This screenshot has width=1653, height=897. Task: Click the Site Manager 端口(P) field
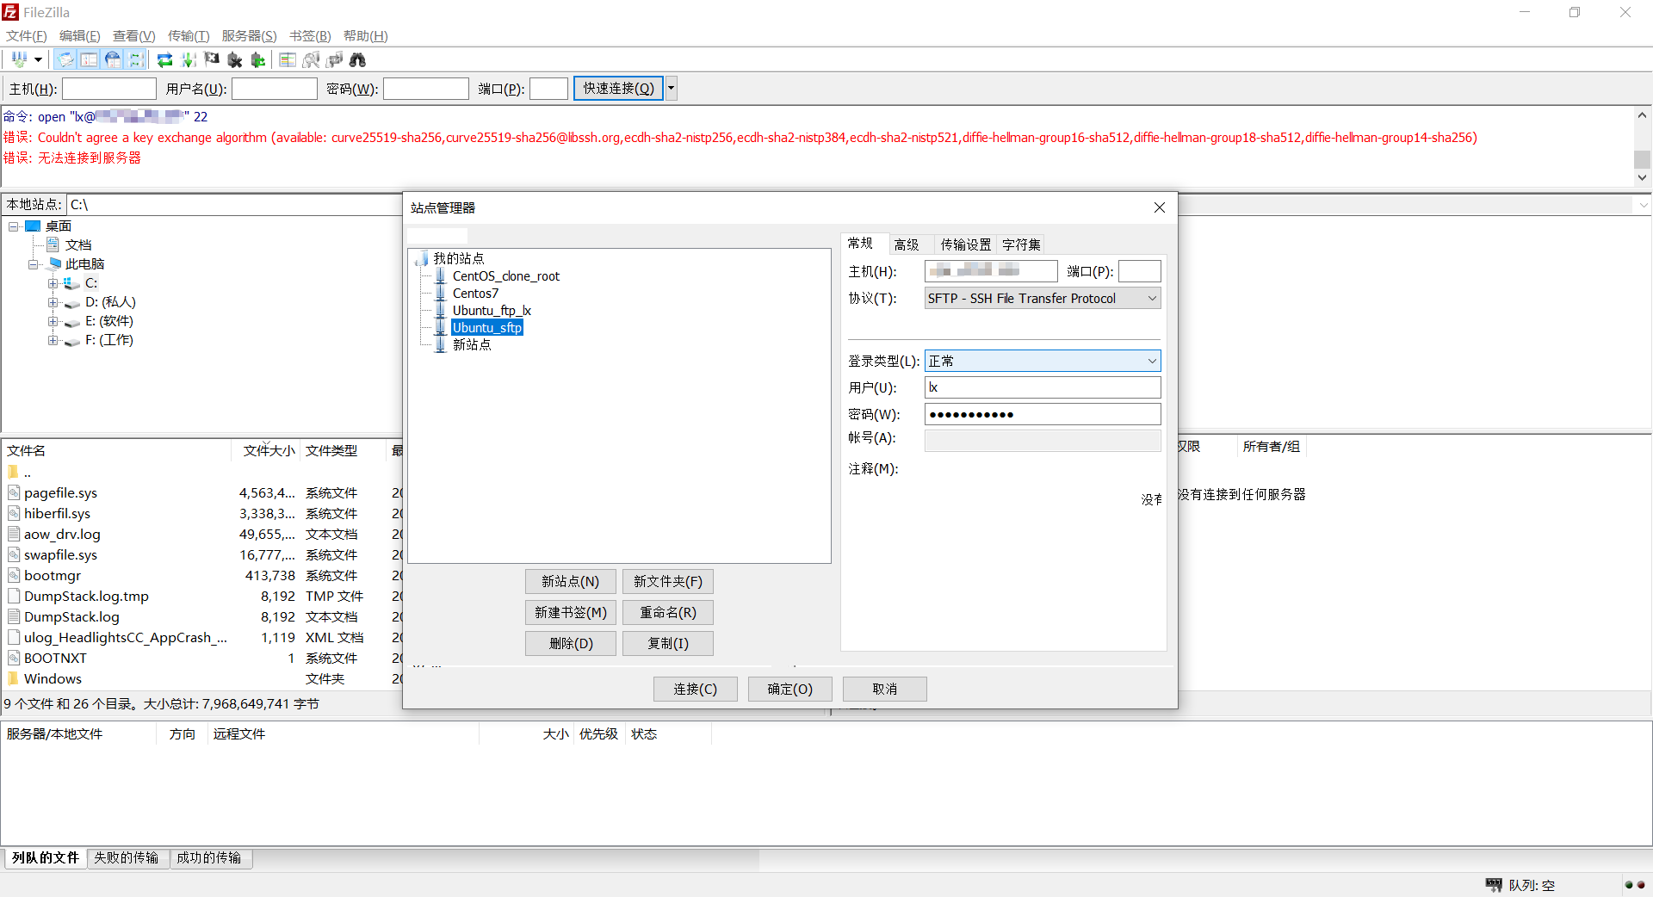point(1140,272)
